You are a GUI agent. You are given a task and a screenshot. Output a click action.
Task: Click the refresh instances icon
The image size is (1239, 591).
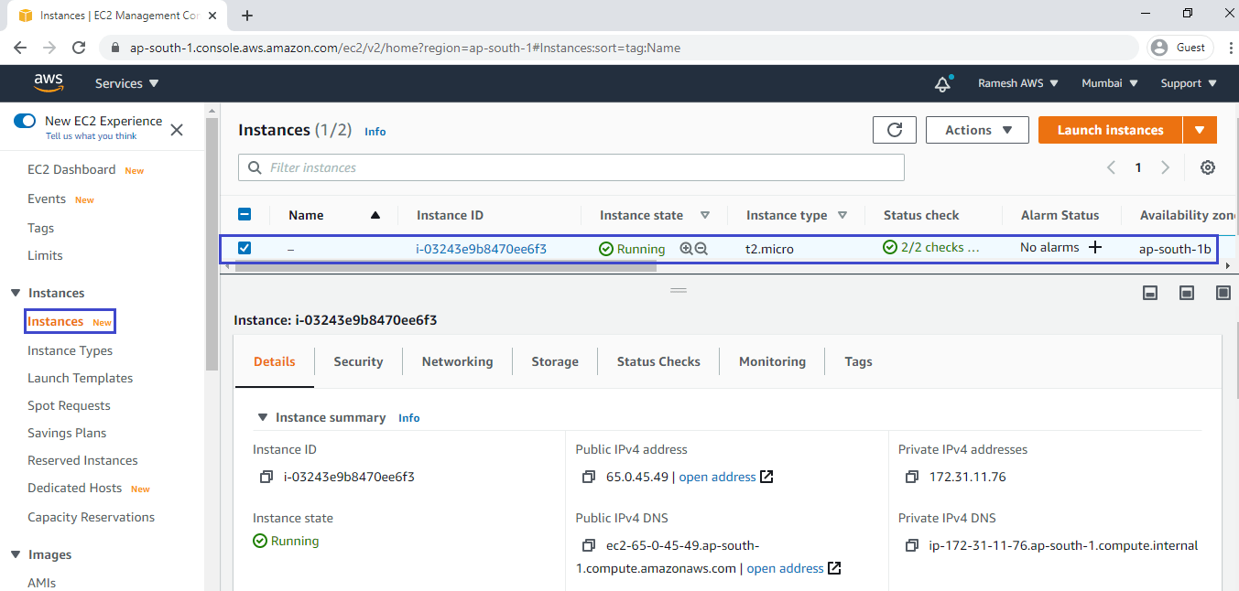click(894, 129)
